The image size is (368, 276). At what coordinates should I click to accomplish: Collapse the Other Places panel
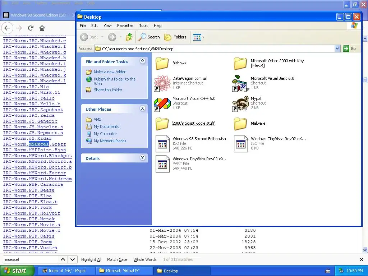click(x=142, y=109)
